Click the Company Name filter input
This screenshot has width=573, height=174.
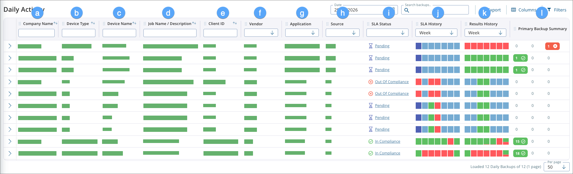click(x=37, y=33)
